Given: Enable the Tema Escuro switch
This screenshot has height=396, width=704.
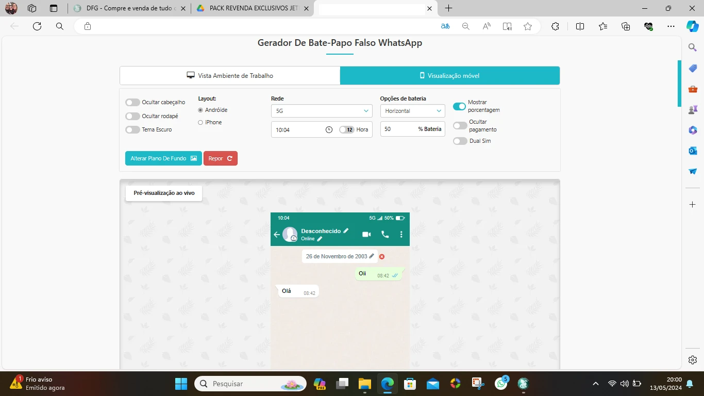Looking at the screenshot, I should [x=132, y=130].
